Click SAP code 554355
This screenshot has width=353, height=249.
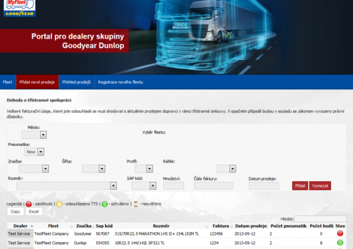[103, 243]
